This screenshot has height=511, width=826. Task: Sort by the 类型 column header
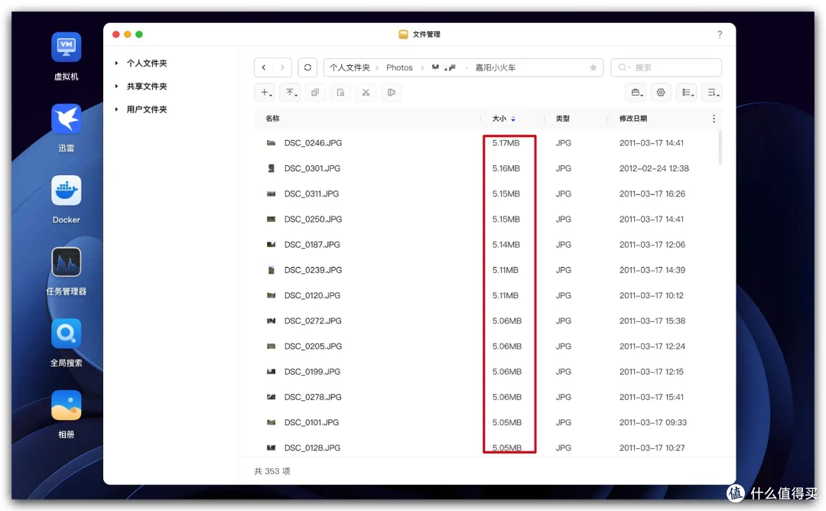[563, 119]
